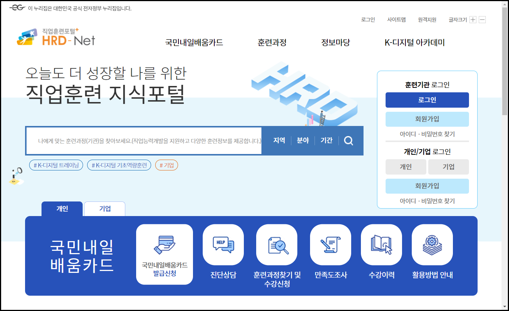Click the 국민내일배움카드 panel heading

(82, 256)
